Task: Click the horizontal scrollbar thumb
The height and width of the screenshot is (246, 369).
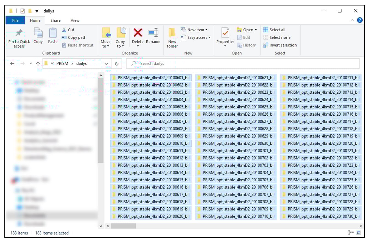Action: 123,226
